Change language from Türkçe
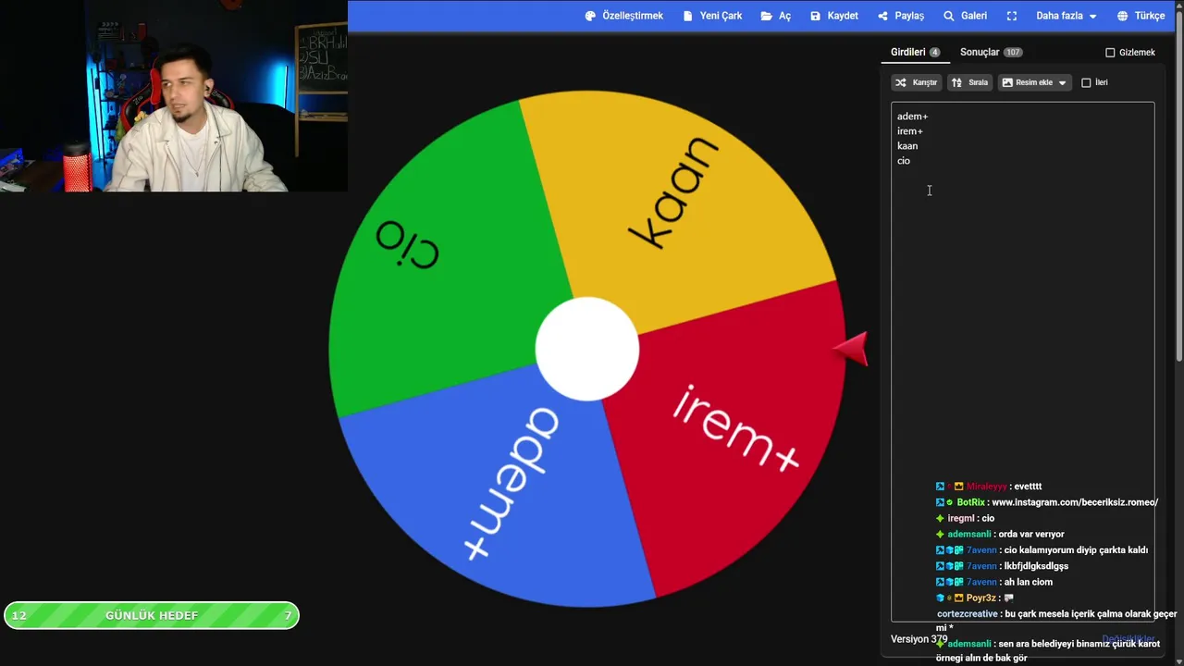 (x=1141, y=16)
